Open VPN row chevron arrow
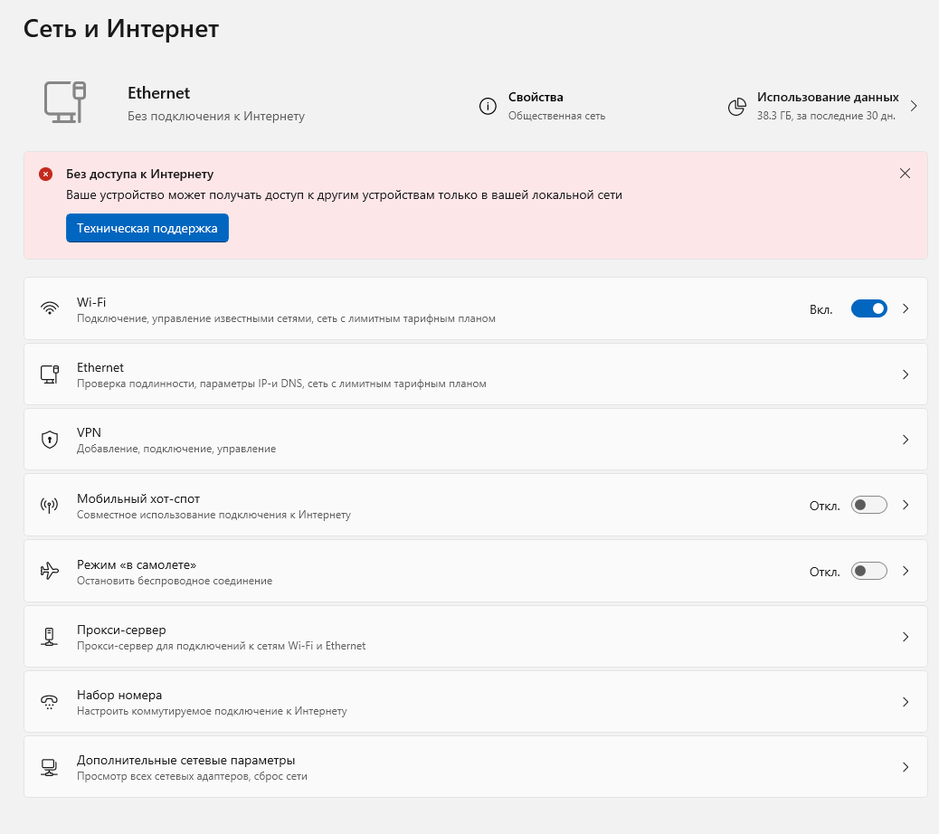The height and width of the screenshot is (834, 939). [x=906, y=440]
